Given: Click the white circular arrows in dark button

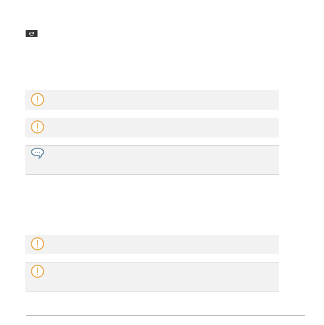Looking at the screenshot, I should [32, 33].
